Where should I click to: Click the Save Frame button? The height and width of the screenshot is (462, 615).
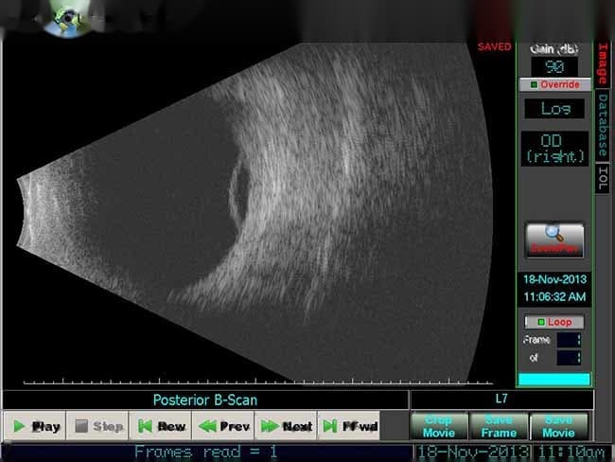coord(499,426)
